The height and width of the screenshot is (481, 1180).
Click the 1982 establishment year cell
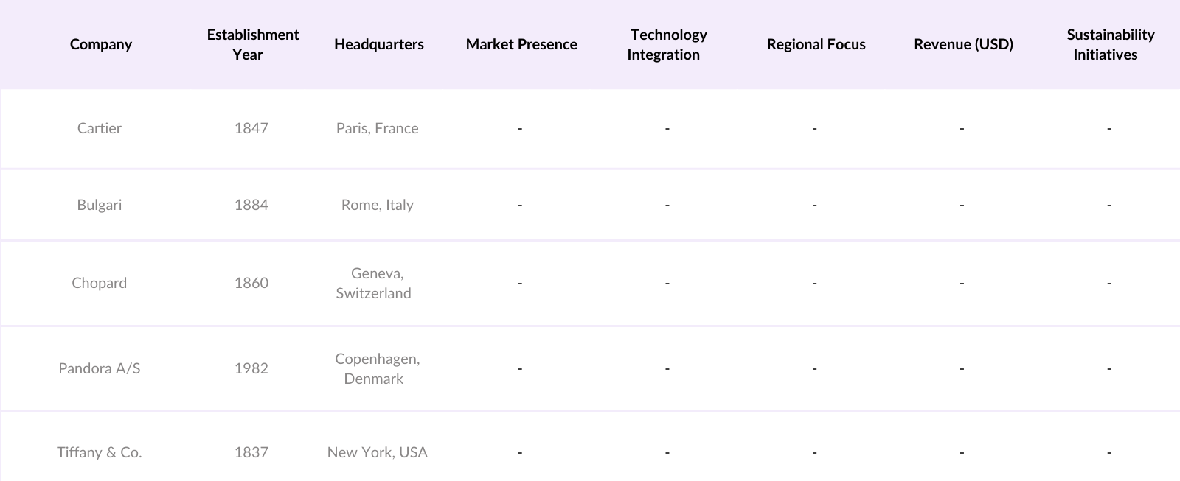(x=251, y=368)
